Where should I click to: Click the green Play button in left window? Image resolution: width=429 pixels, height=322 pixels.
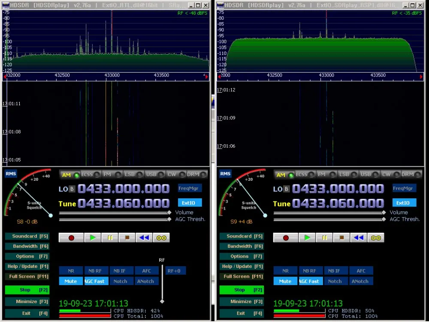(93, 238)
